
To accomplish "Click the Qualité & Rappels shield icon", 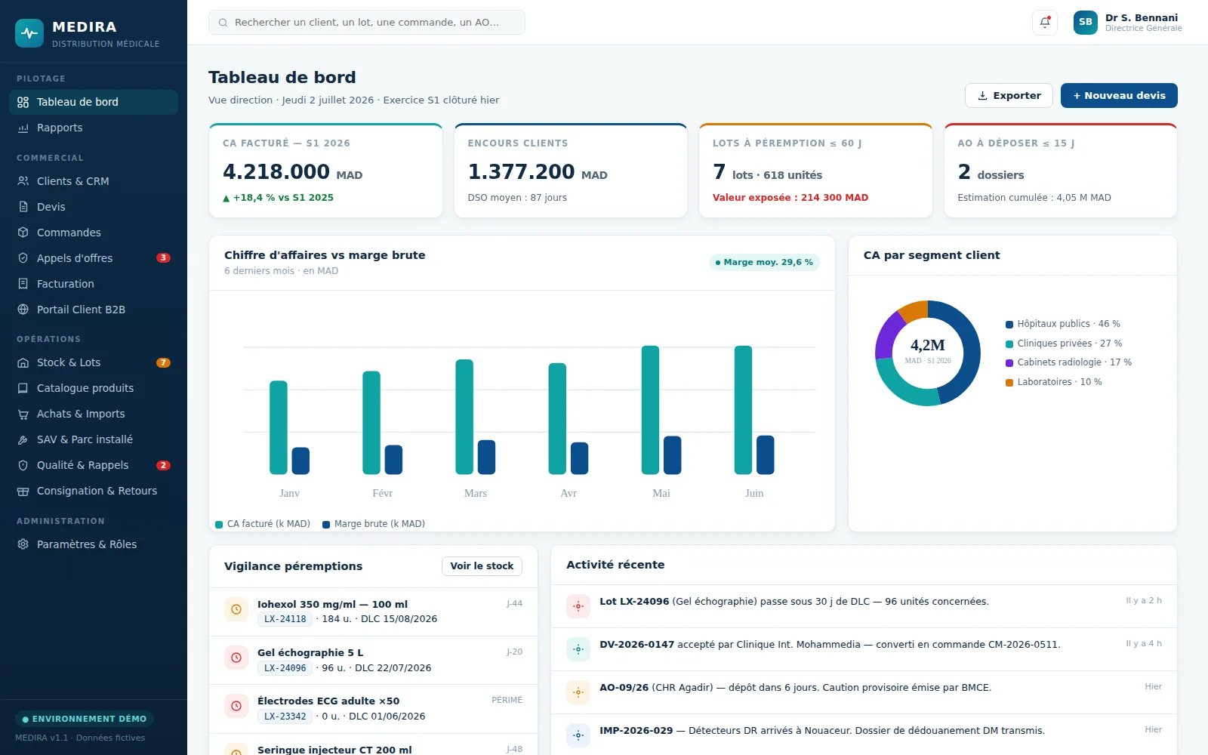I will click(x=23, y=465).
